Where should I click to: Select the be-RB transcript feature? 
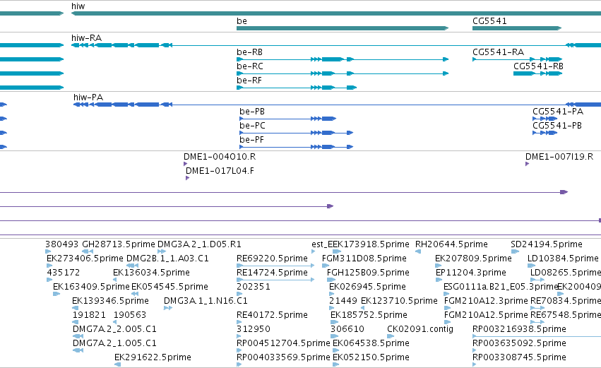[x=343, y=59]
